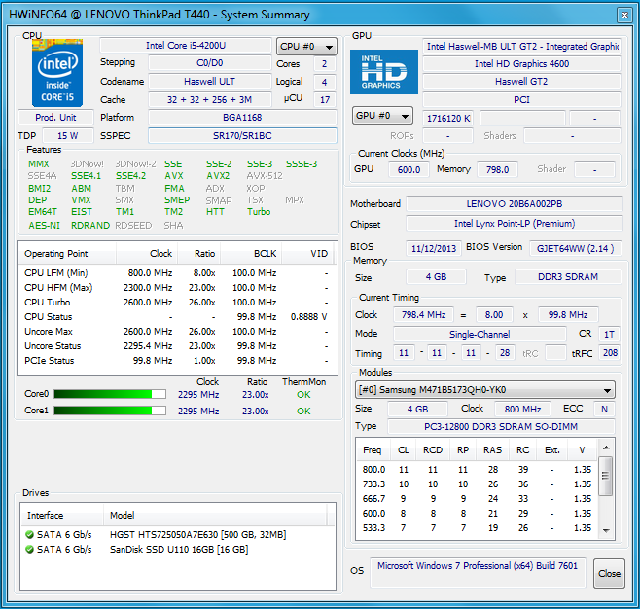Click the Microsoft Windows 7 Professional OS field
Screen dimensions: 640x609
coord(478,573)
